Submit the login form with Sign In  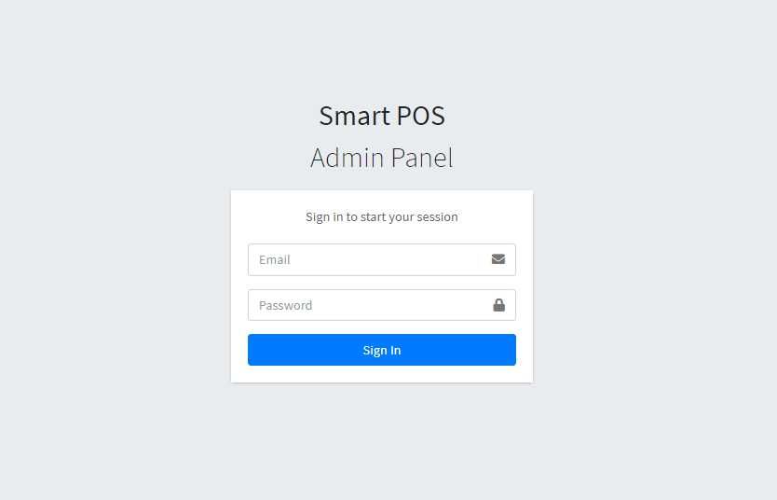point(382,350)
